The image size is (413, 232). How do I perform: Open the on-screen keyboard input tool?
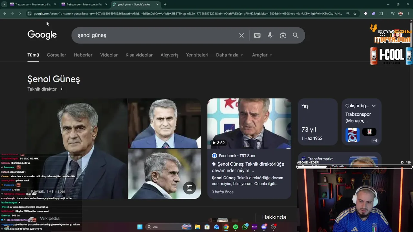(x=257, y=35)
